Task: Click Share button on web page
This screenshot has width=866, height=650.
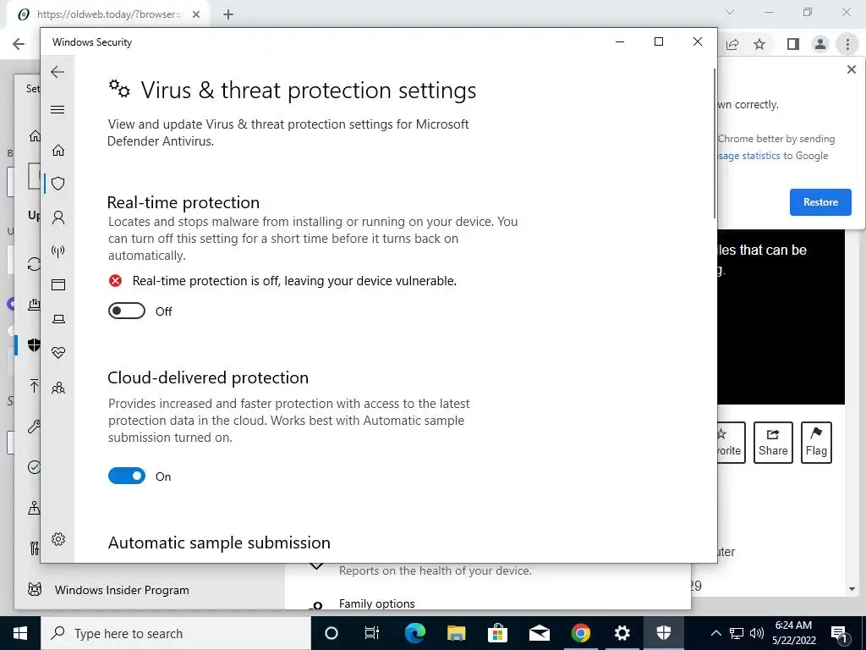Action: point(773,443)
